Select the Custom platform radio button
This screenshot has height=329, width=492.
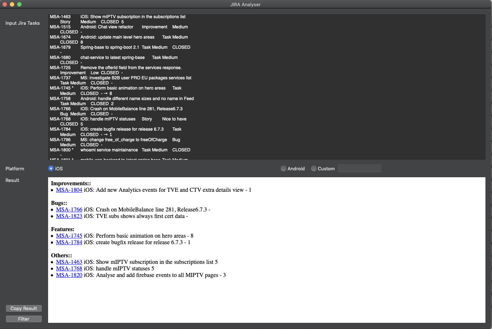(314, 169)
